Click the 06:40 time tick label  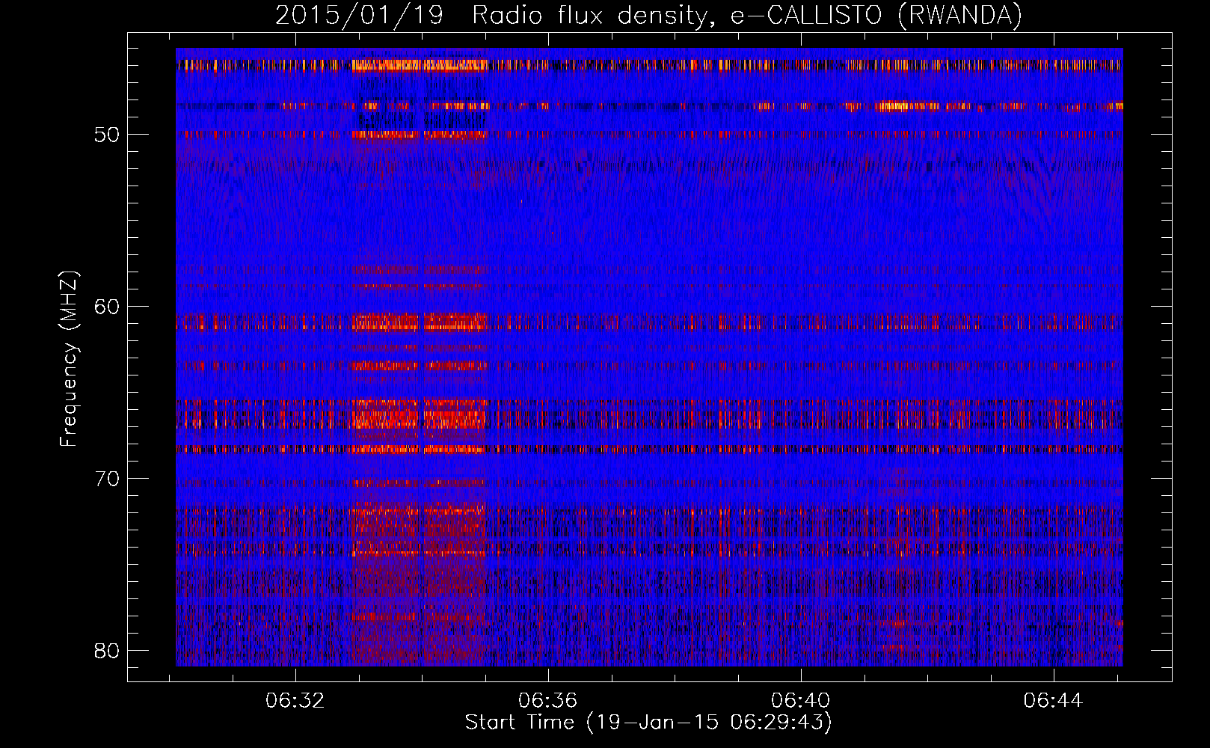801,701
